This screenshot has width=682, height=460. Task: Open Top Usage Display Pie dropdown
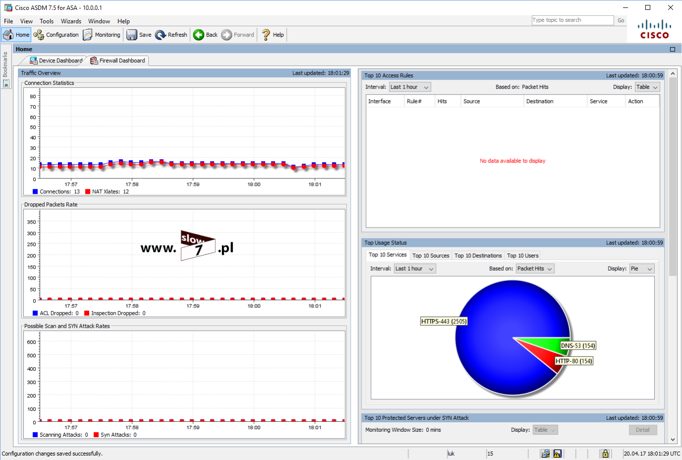click(x=642, y=269)
